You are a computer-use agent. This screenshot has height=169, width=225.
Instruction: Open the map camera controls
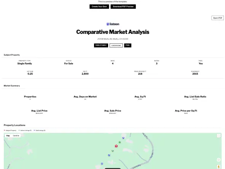[x=219, y=160]
